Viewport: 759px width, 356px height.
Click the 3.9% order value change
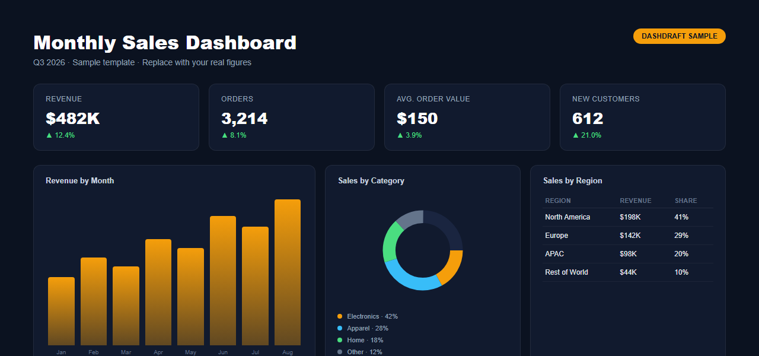[409, 135]
